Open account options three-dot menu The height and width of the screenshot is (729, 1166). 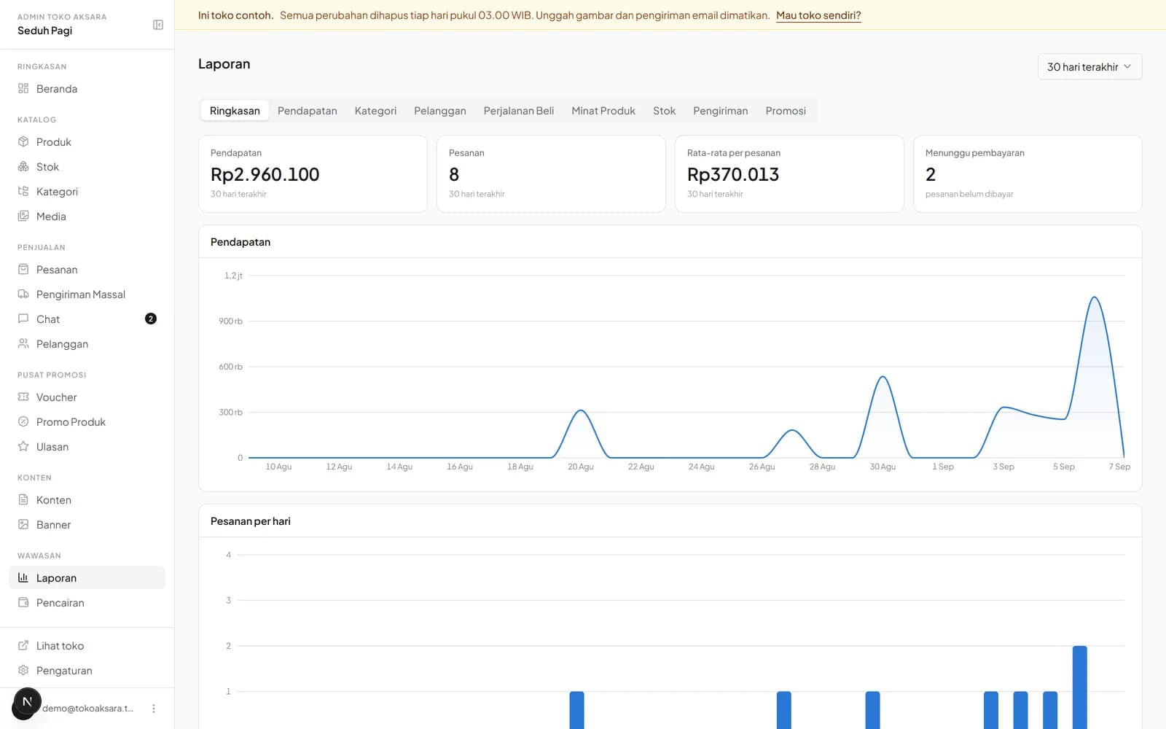click(154, 709)
